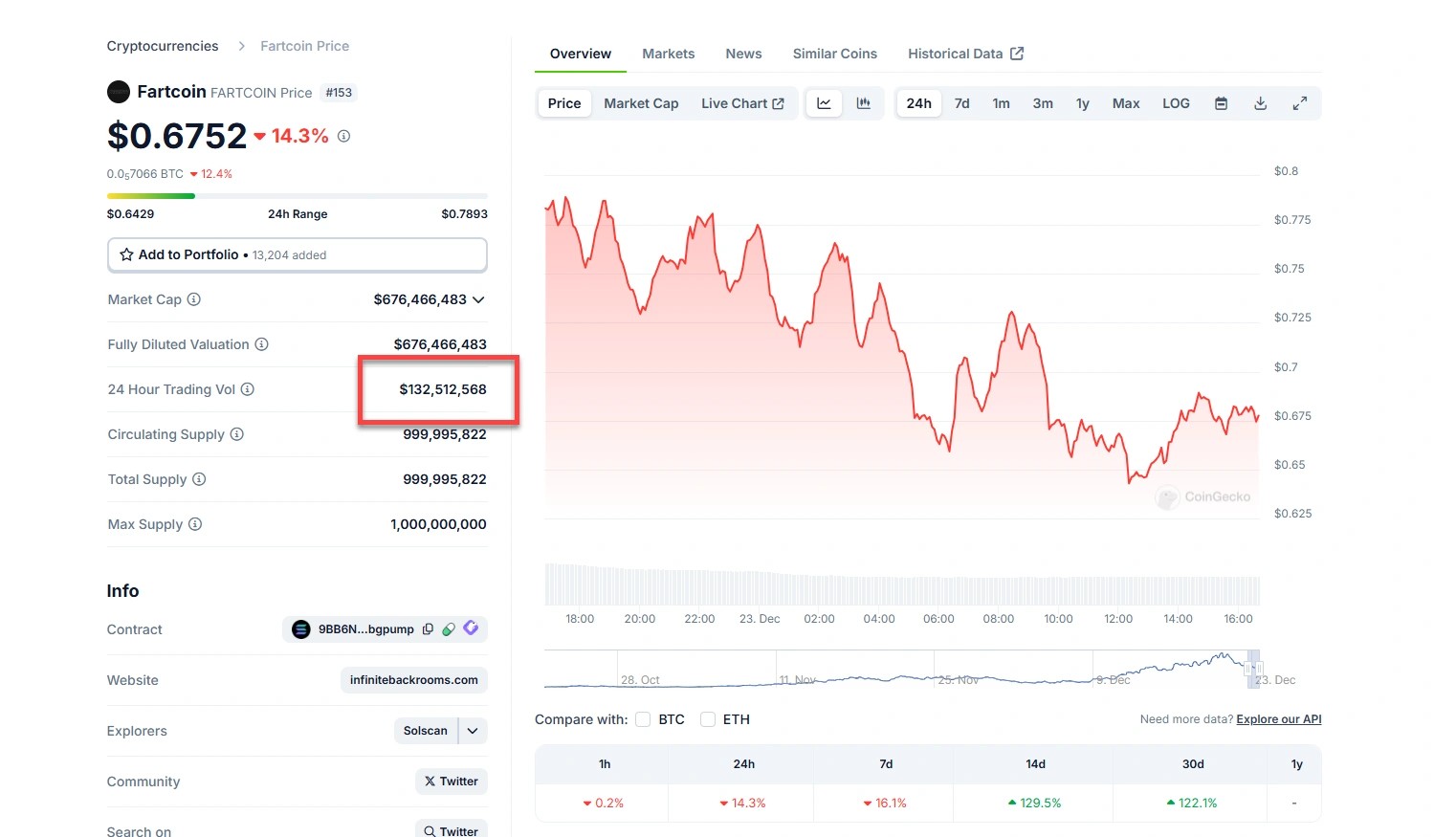Viewport: 1434px width, 837px height.
Task: Switch to line chart view
Action: coord(824,103)
